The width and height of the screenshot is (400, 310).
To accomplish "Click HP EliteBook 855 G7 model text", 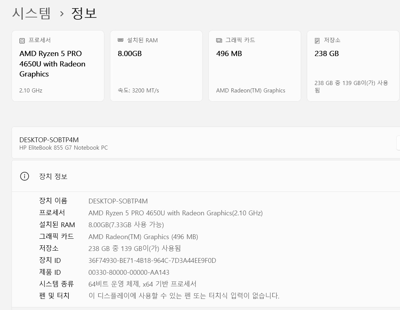I will 64,148.
